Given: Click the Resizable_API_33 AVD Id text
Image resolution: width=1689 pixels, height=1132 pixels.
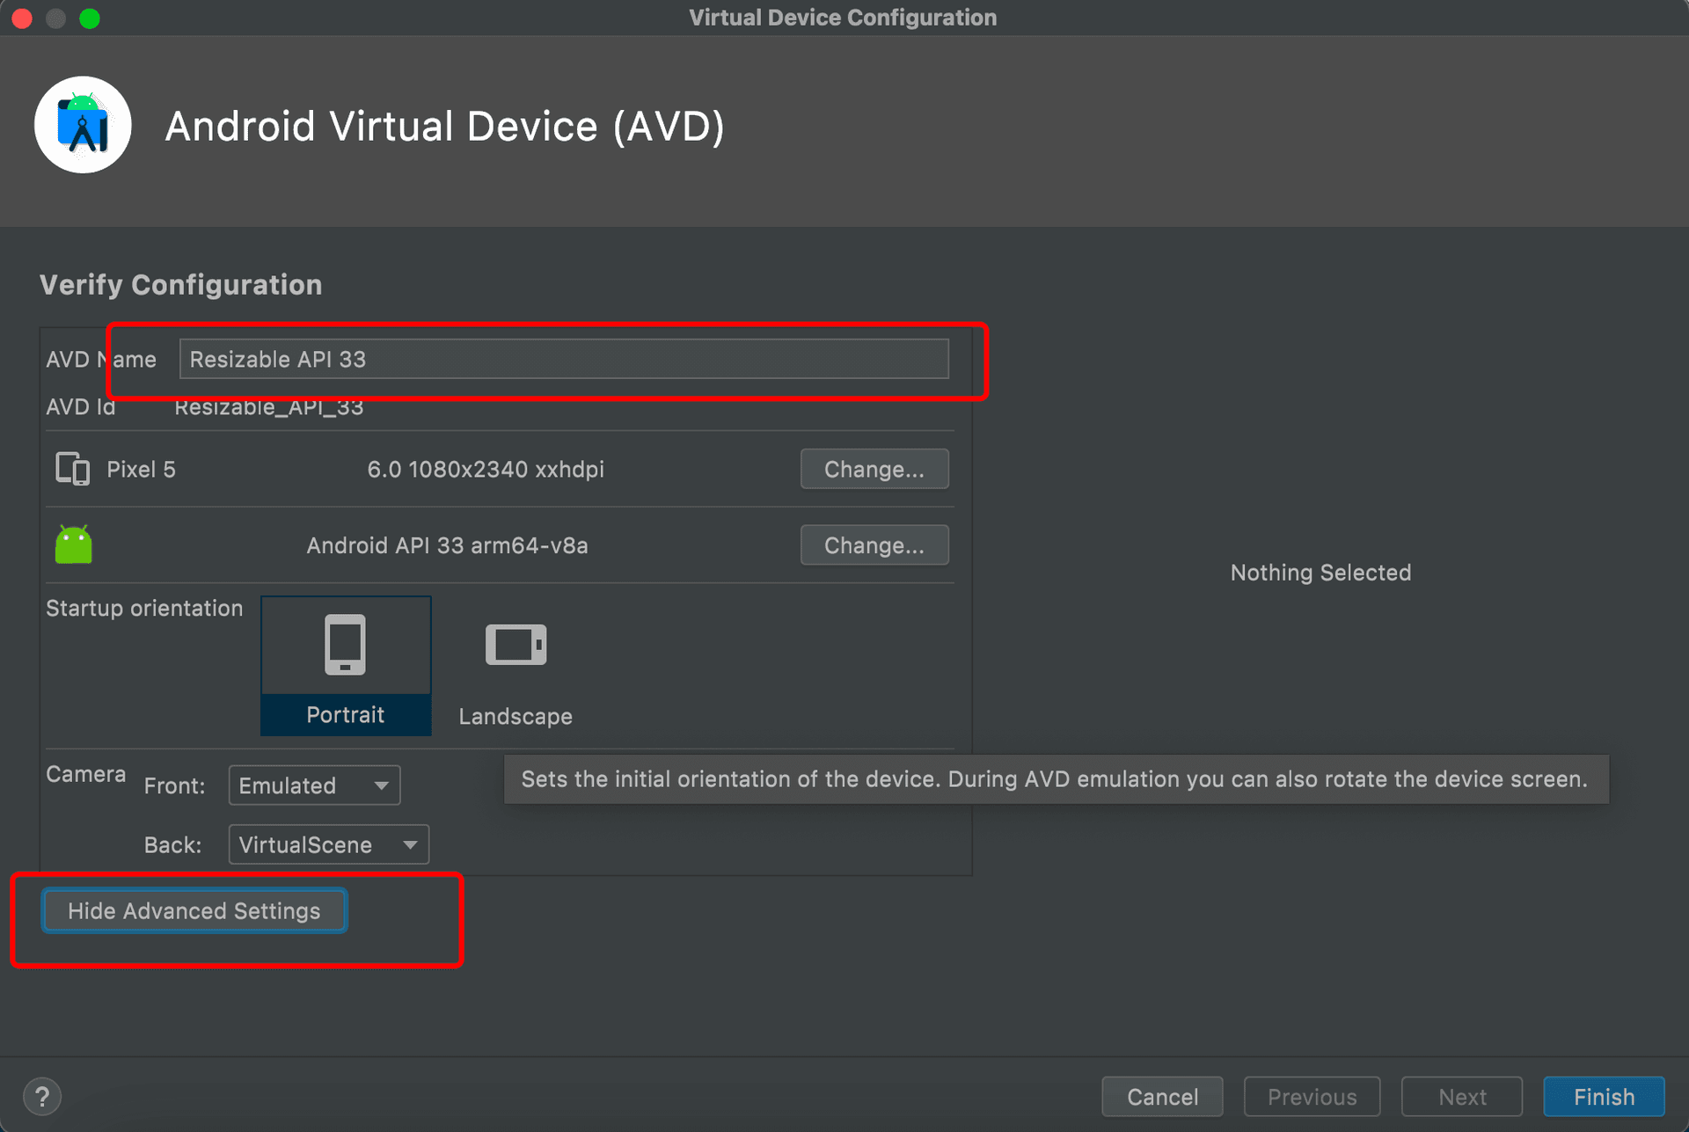Looking at the screenshot, I should pyautogui.click(x=268, y=407).
